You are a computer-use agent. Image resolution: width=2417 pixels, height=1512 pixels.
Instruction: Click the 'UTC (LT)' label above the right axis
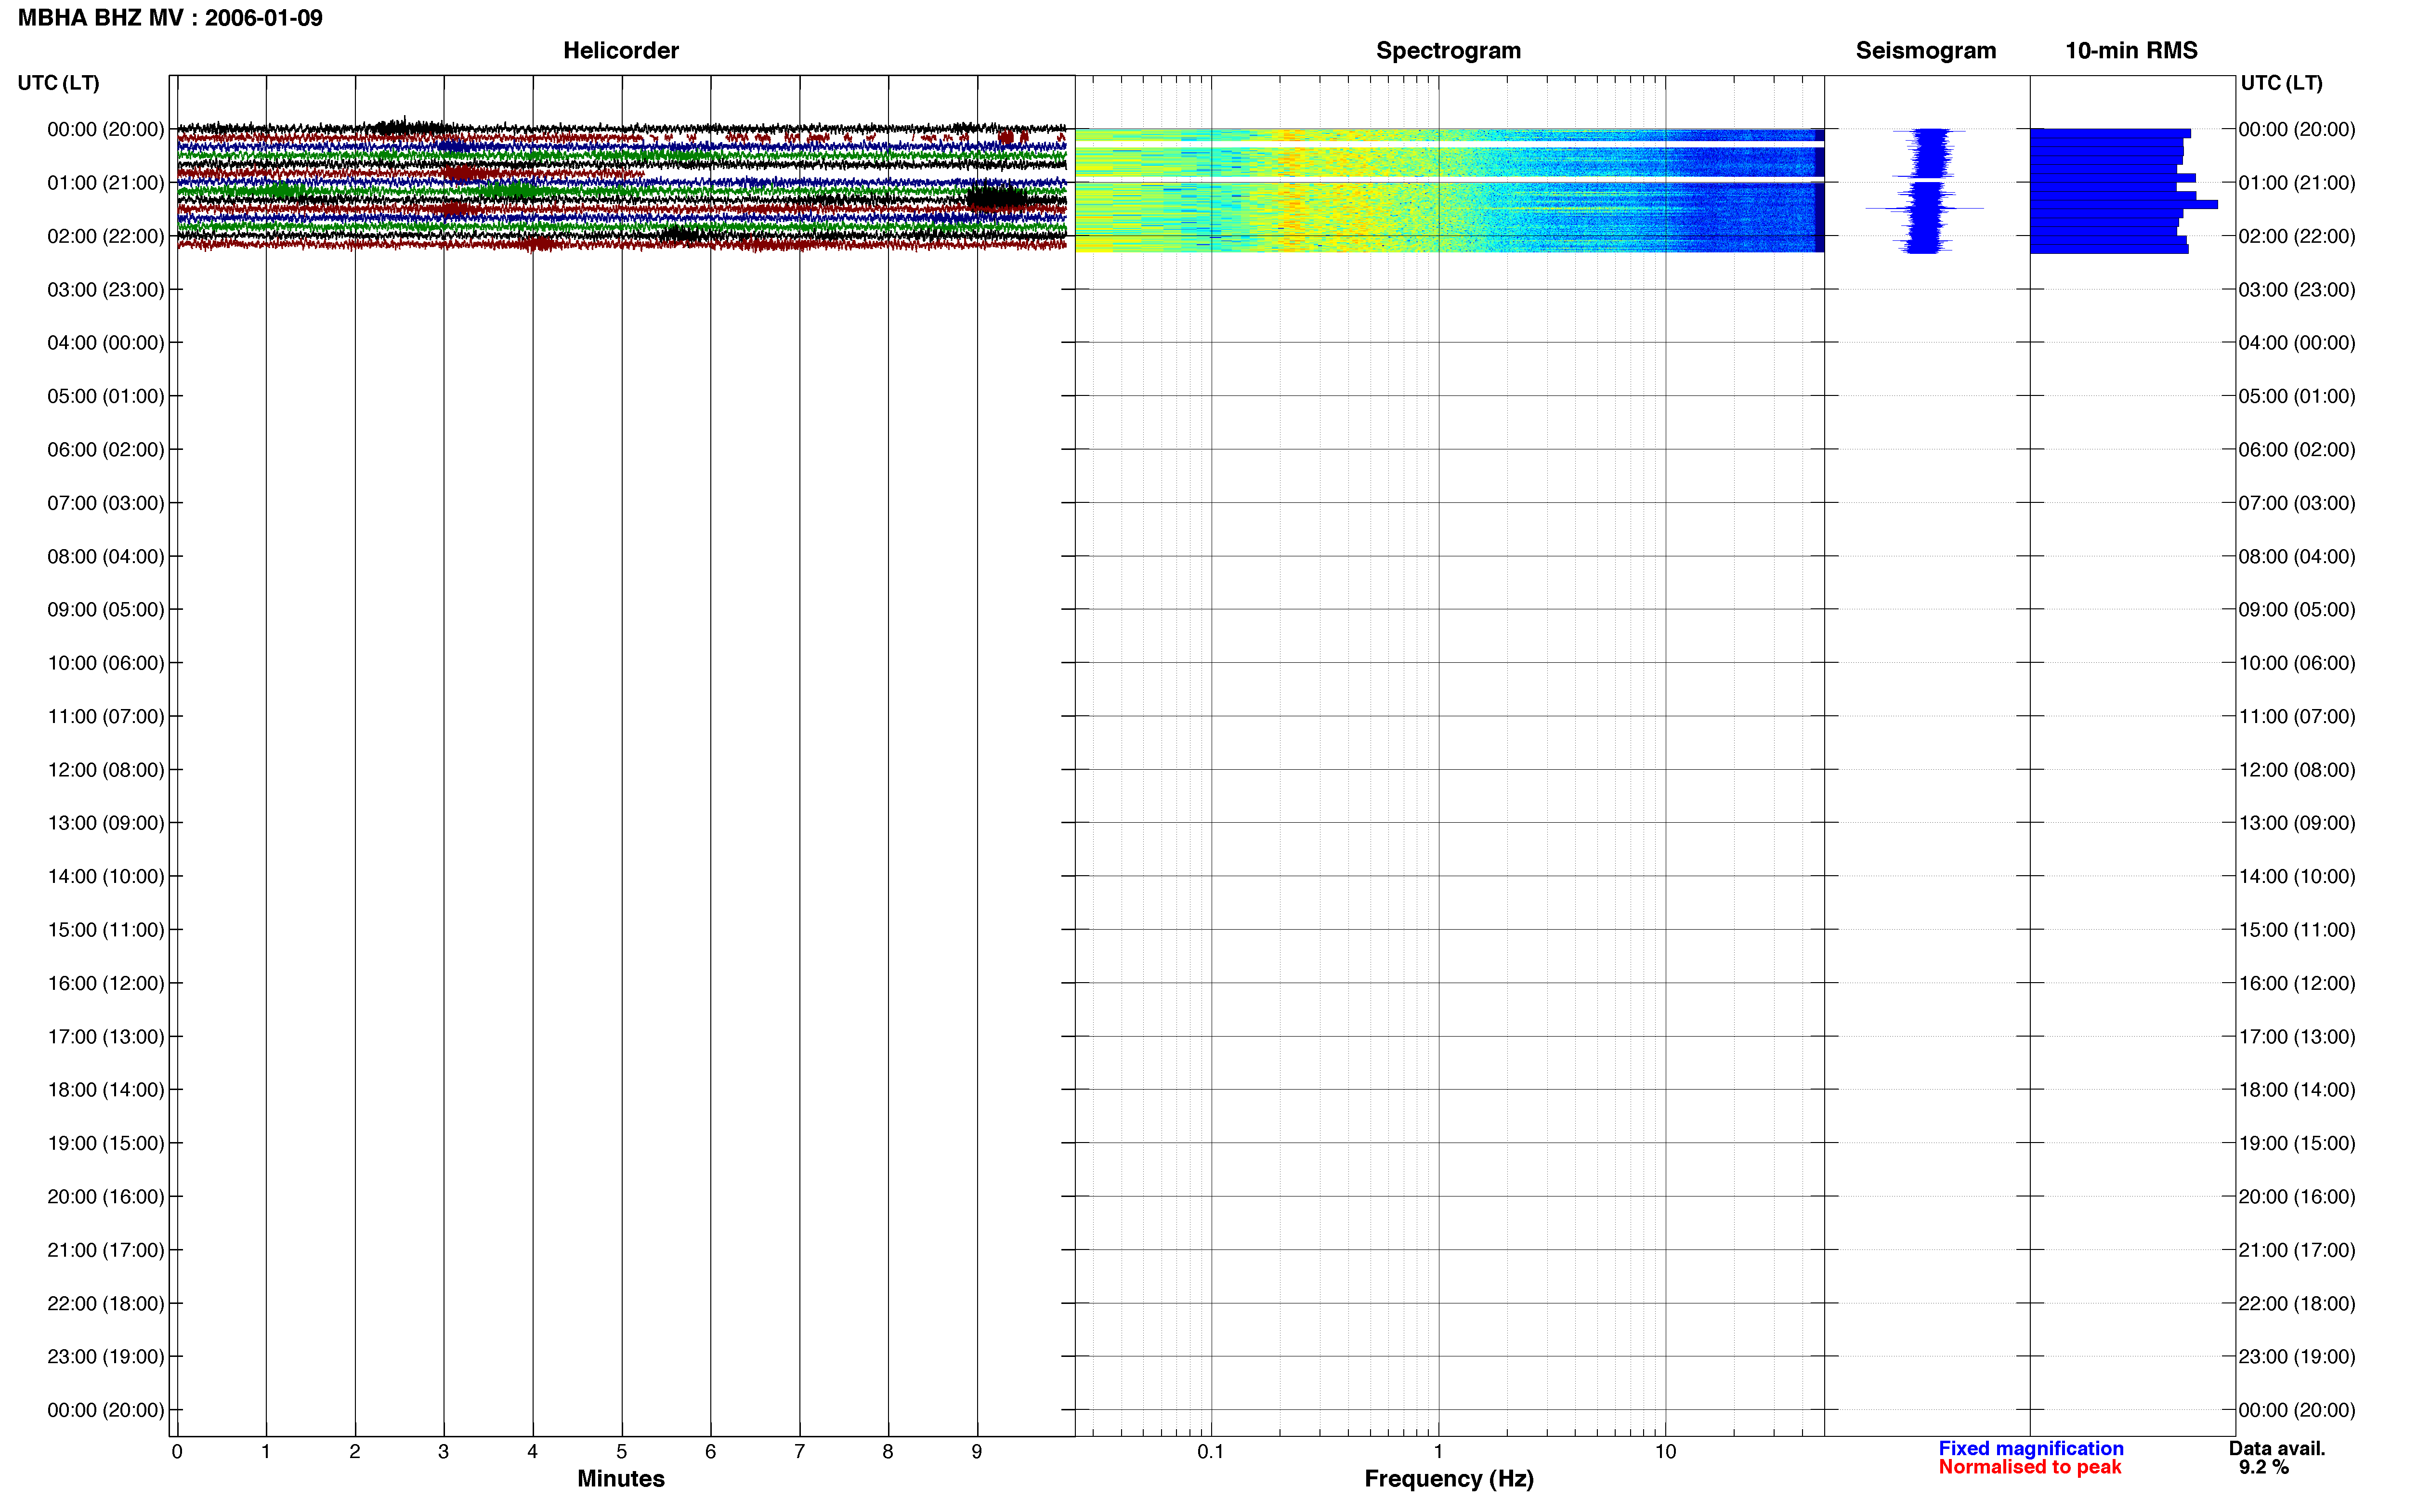coord(2281,83)
